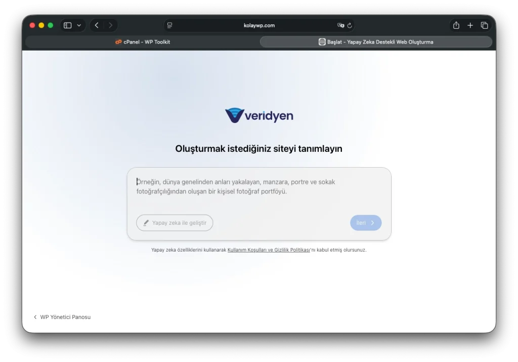Open Kullanım Koşulları ve Gizlilik Politikası link
The image size is (518, 362).
tap(269, 250)
